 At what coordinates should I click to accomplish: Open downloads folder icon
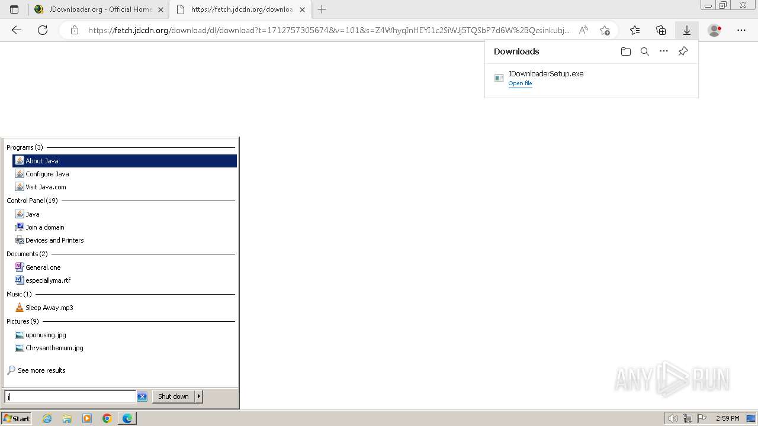pos(626,51)
